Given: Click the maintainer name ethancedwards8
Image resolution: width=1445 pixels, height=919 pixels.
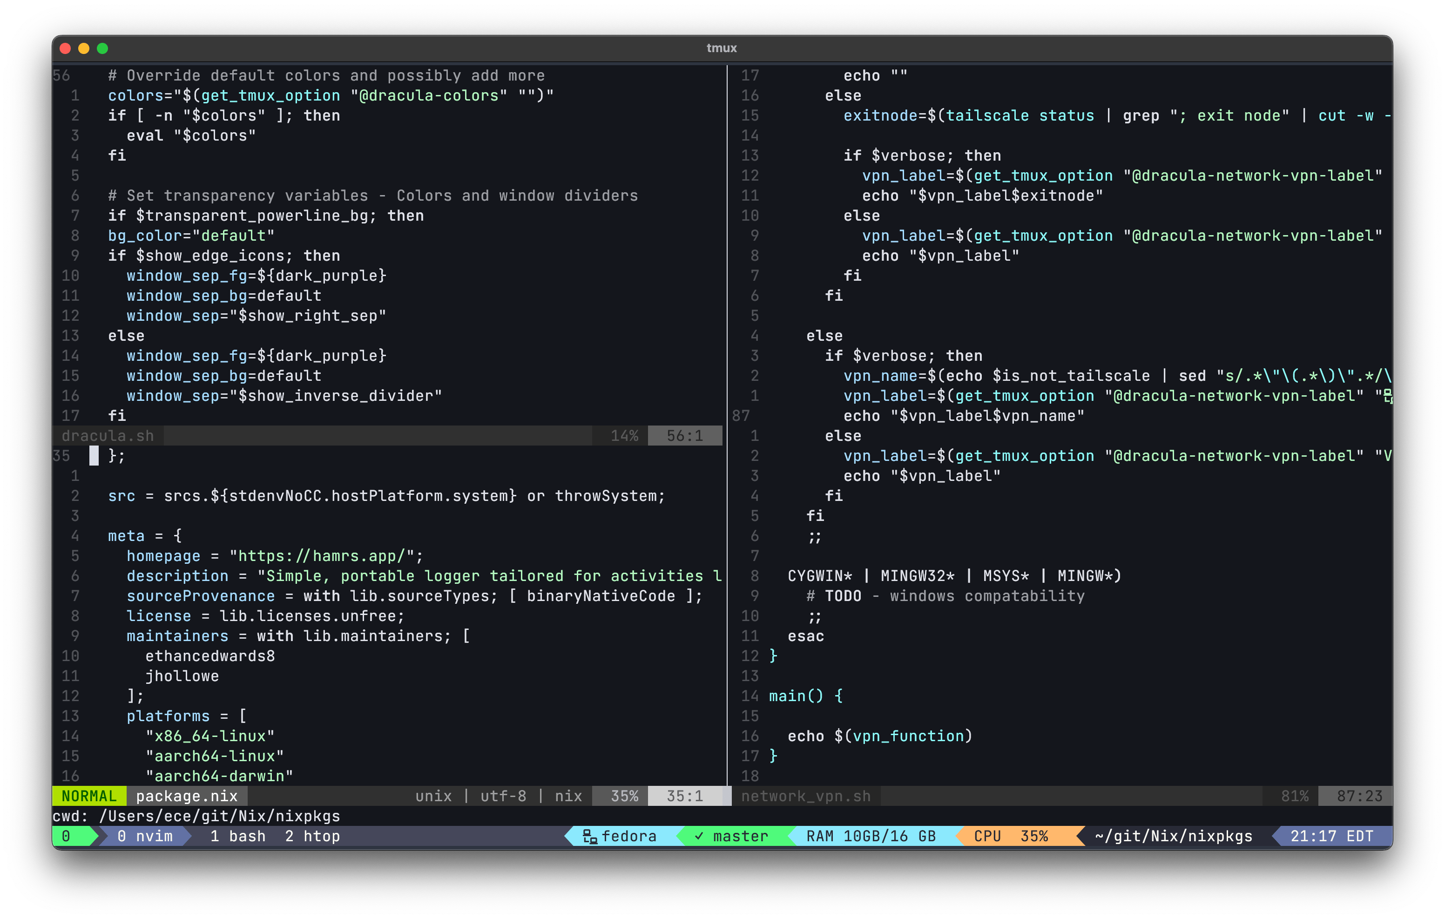Looking at the screenshot, I should coord(210,656).
